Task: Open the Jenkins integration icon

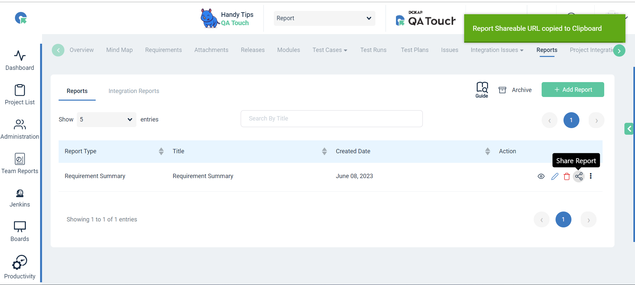Action: [x=20, y=198]
